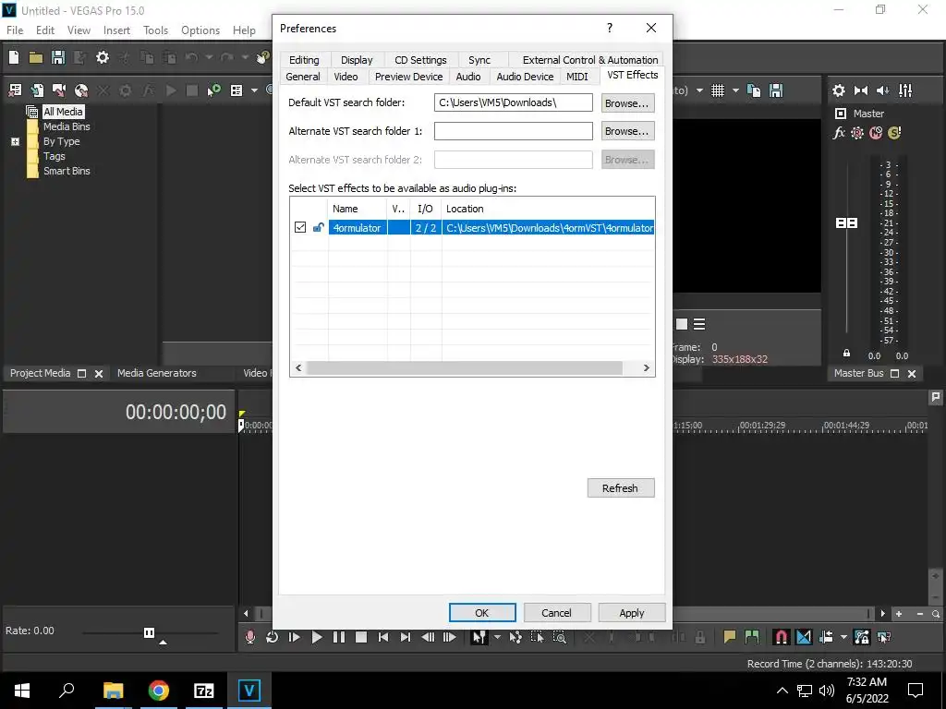Uncheck the 4ormulator VST effect checkbox
946x709 pixels.
tap(300, 227)
